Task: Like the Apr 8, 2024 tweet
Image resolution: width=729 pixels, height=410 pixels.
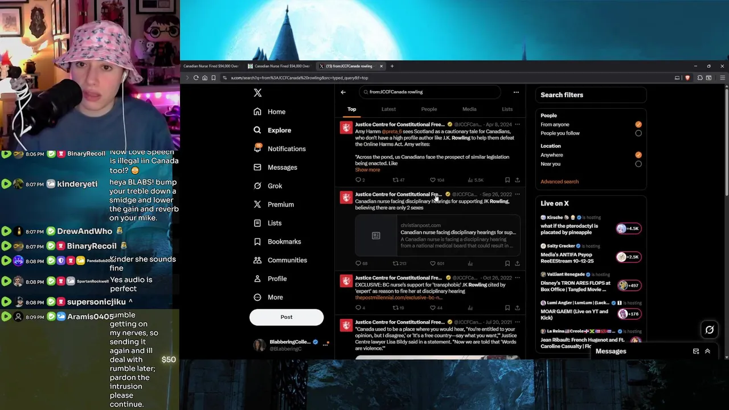Action: 433,180
